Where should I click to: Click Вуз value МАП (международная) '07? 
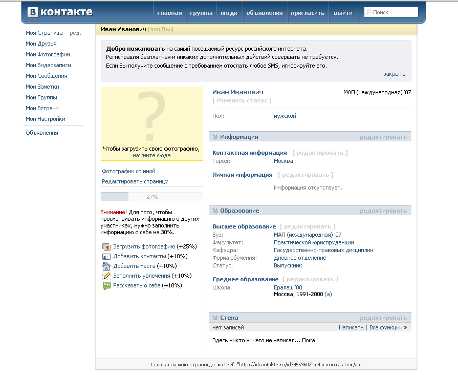tap(308, 235)
